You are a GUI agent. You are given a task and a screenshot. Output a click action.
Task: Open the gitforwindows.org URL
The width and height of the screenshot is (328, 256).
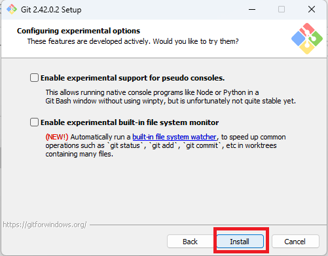point(45,225)
